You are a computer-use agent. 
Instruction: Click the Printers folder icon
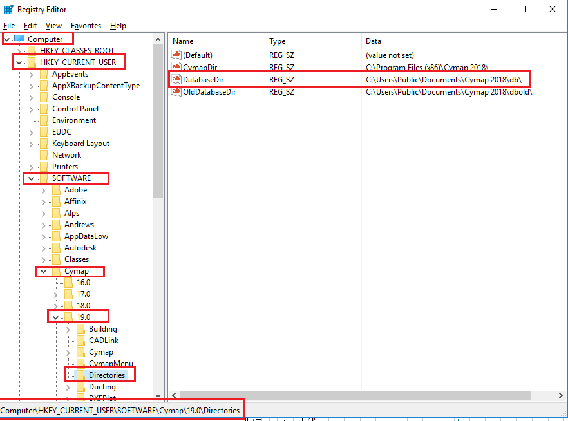[x=44, y=167]
